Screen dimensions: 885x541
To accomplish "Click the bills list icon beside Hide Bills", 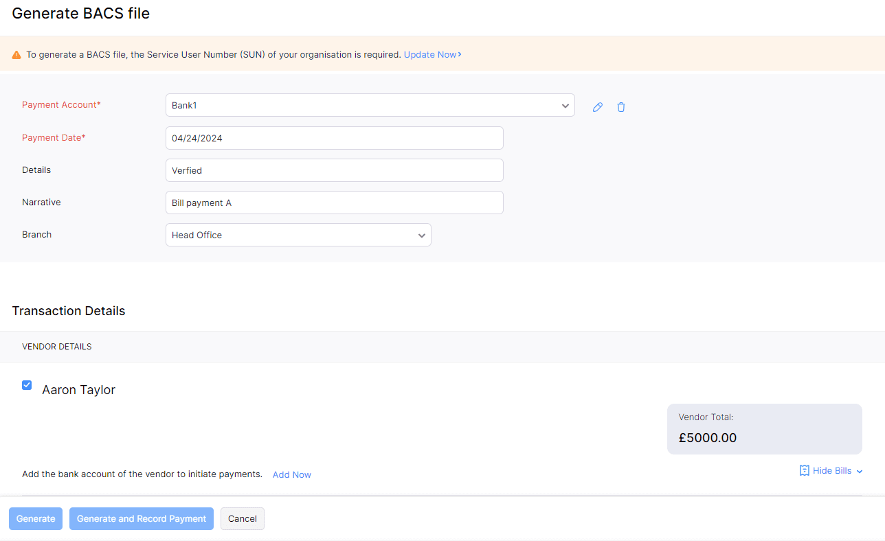I will tap(803, 470).
